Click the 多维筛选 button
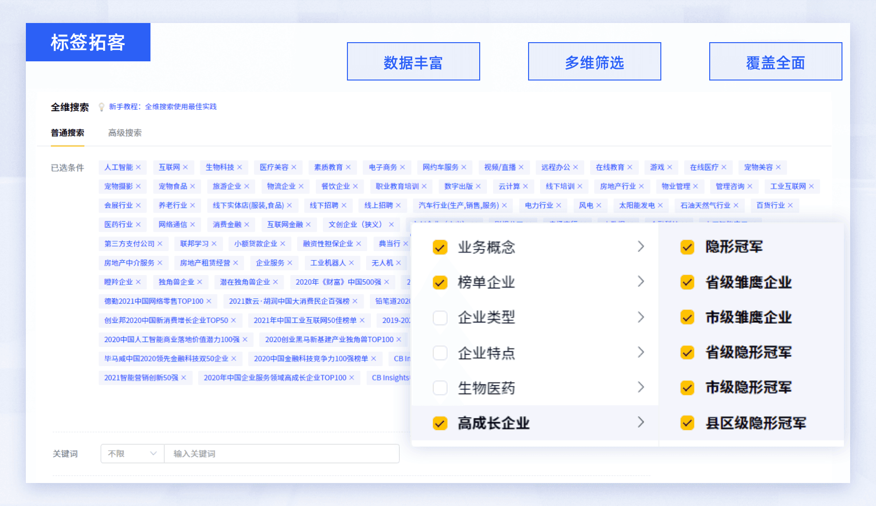The height and width of the screenshot is (506, 876). pos(594,61)
